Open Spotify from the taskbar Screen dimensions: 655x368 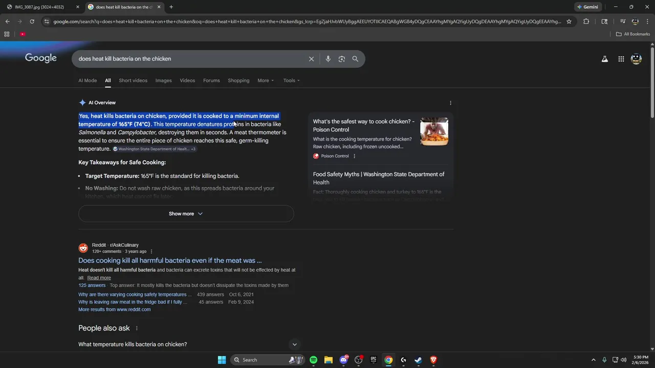click(x=313, y=360)
